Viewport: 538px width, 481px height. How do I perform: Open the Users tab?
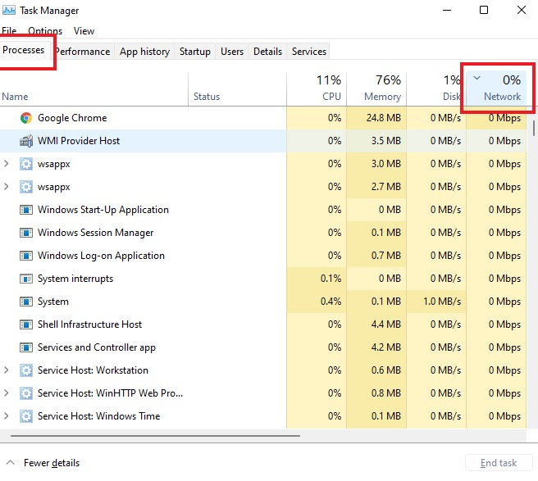(232, 52)
